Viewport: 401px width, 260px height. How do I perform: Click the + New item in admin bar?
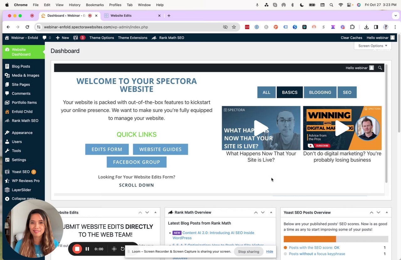pyautogui.click(x=62, y=38)
